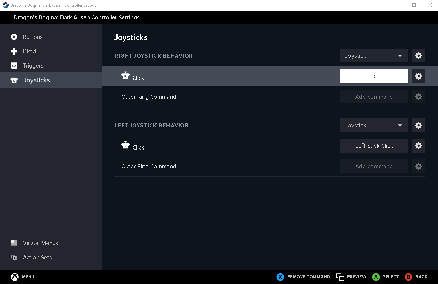Viewport: 438px width, 284px height.
Task: Click the Preview windows icon
Action: pos(340,277)
